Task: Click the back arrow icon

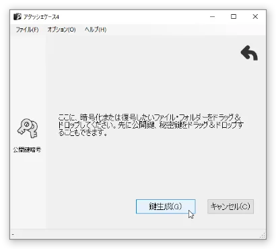Action: coord(249,53)
